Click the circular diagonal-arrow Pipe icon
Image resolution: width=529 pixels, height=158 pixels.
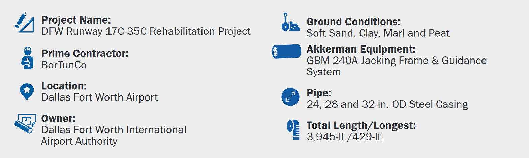[x=290, y=97]
